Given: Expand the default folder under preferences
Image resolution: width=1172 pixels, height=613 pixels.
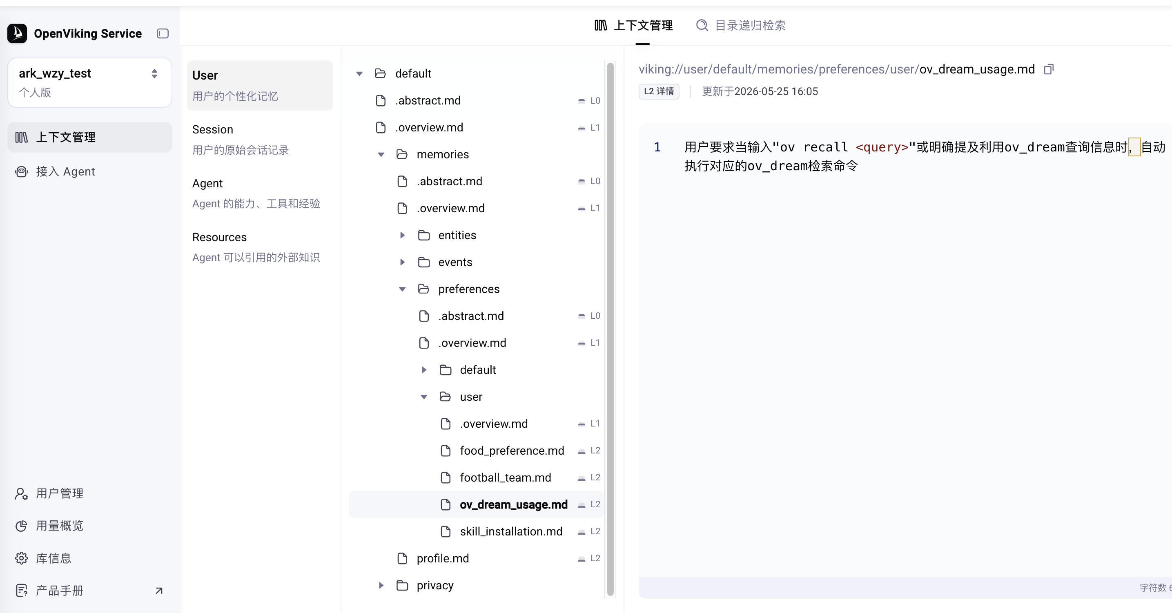Looking at the screenshot, I should tap(424, 370).
